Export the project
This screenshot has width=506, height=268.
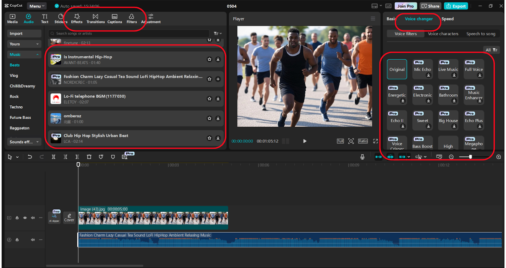click(456, 6)
